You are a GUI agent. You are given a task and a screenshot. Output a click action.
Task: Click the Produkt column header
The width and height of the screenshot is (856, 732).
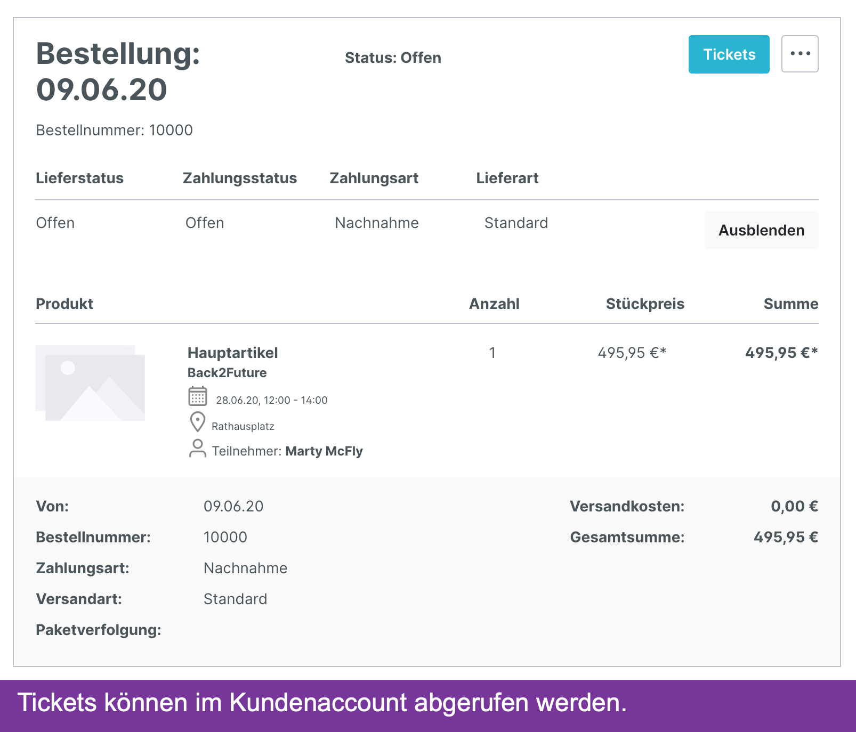click(x=64, y=304)
